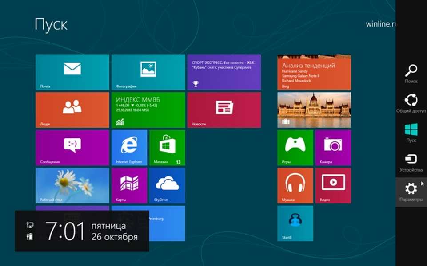Launch the Start8 tile
The width and height of the screenshot is (427, 266).
coord(295,223)
